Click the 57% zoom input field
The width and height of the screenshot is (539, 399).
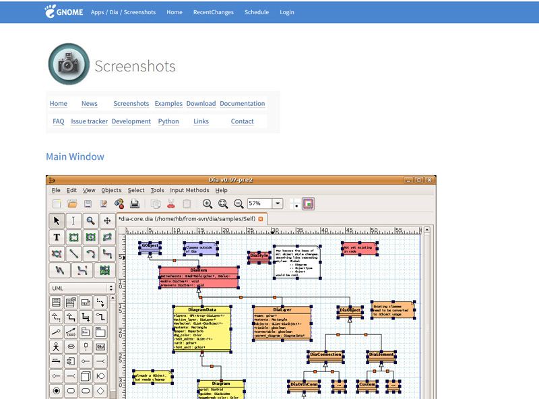pyautogui.click(x=259, y=204)
